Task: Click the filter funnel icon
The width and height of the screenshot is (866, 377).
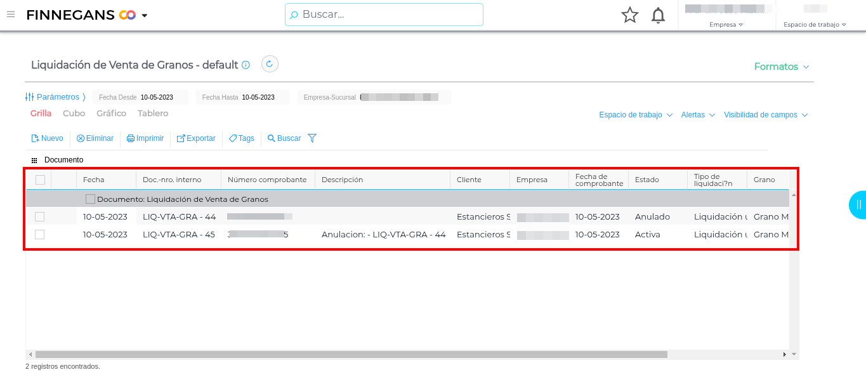Action: coord(312,138)
